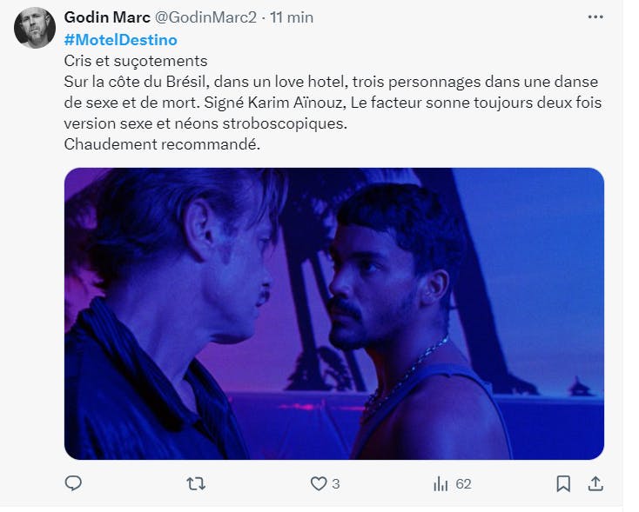Click the view count number 62

click(463, 484)
